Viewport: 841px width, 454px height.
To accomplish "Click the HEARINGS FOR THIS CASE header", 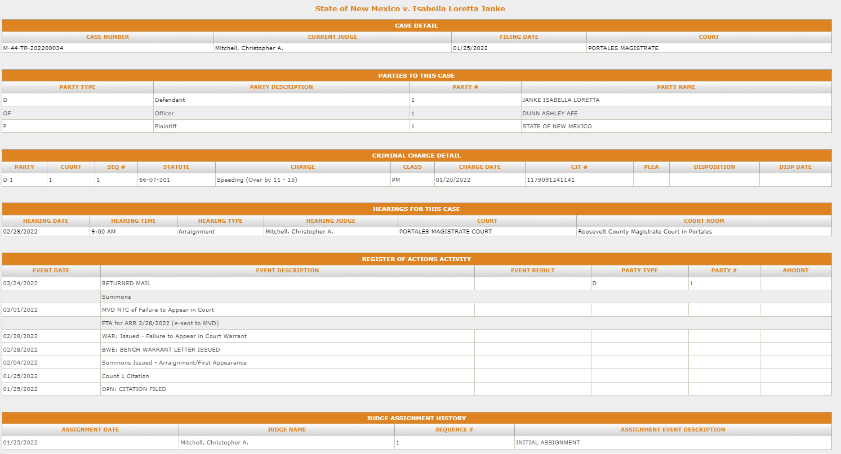I will (416, 209).
